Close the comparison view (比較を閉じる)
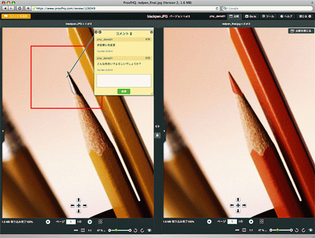 coord(301,31)
